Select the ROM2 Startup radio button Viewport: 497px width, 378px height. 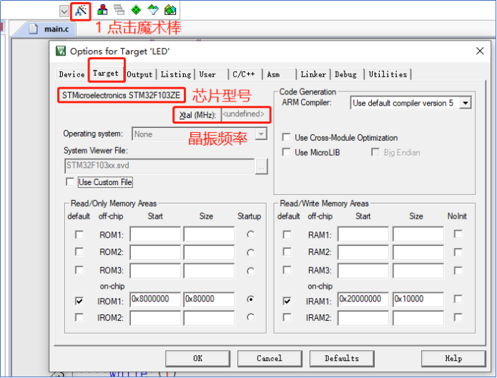(x=250, y=252)
